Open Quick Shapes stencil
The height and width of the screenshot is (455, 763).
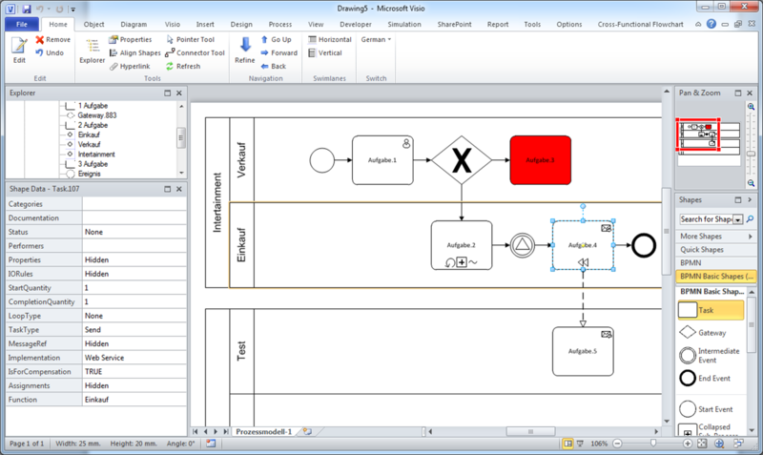715,249
